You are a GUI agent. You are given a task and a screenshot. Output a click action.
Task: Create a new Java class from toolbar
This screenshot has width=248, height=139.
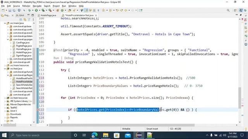62,10
